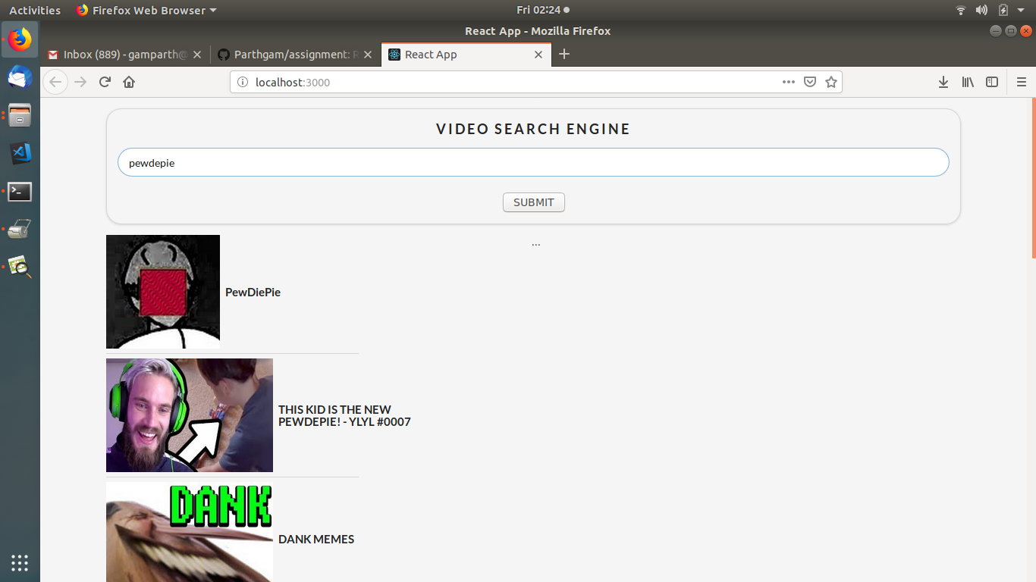The height and width of the screenshot is (582, 1036).
Task: Bookmark this page with the star
Action: (x=831, y=82)
